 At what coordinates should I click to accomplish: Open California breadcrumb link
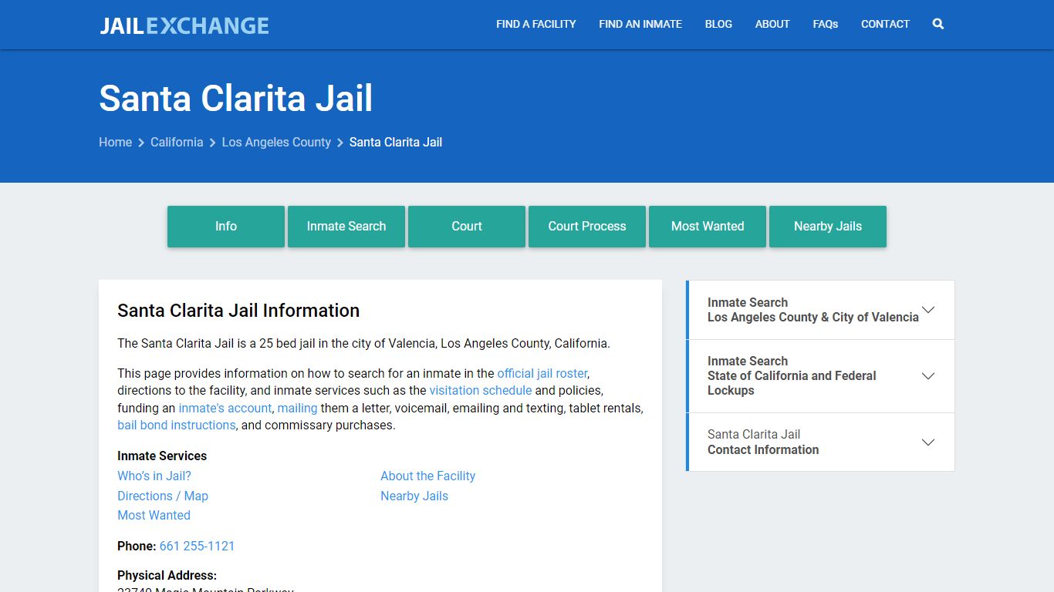coord(177,142)
